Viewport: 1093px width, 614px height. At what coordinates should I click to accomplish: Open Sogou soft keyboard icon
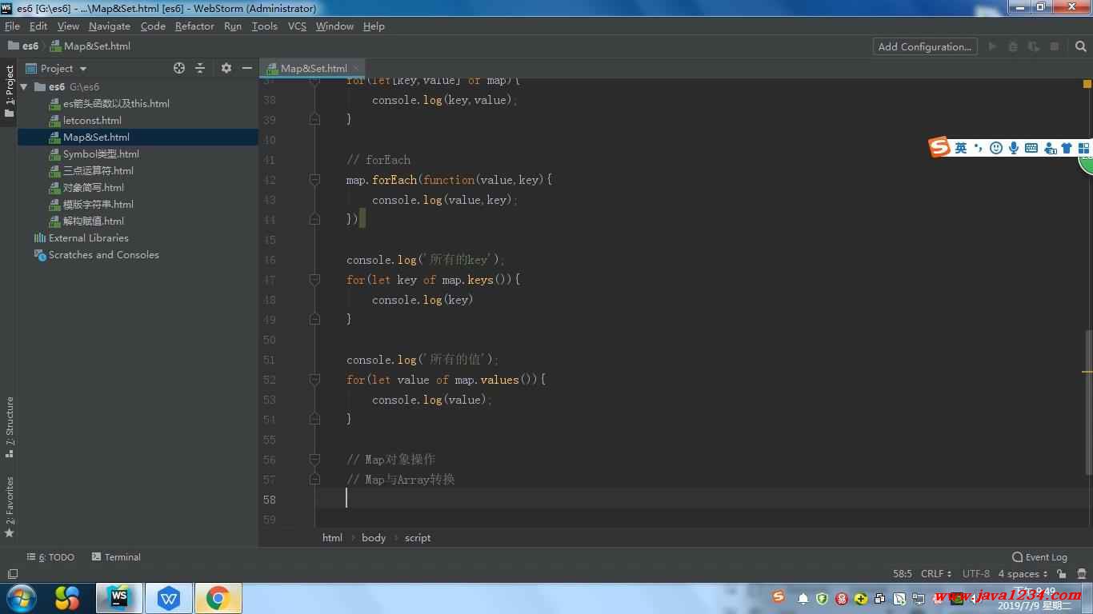[x=1031, y=148]
